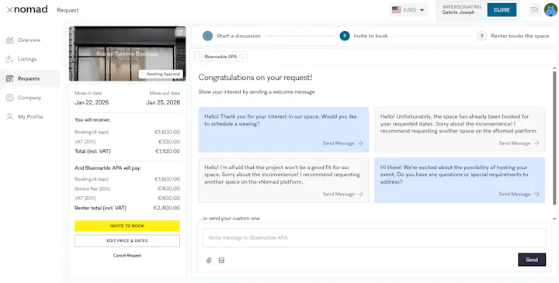
Task: Click the yellow INVITE TO BOOK button
Action: pos(127,226)
